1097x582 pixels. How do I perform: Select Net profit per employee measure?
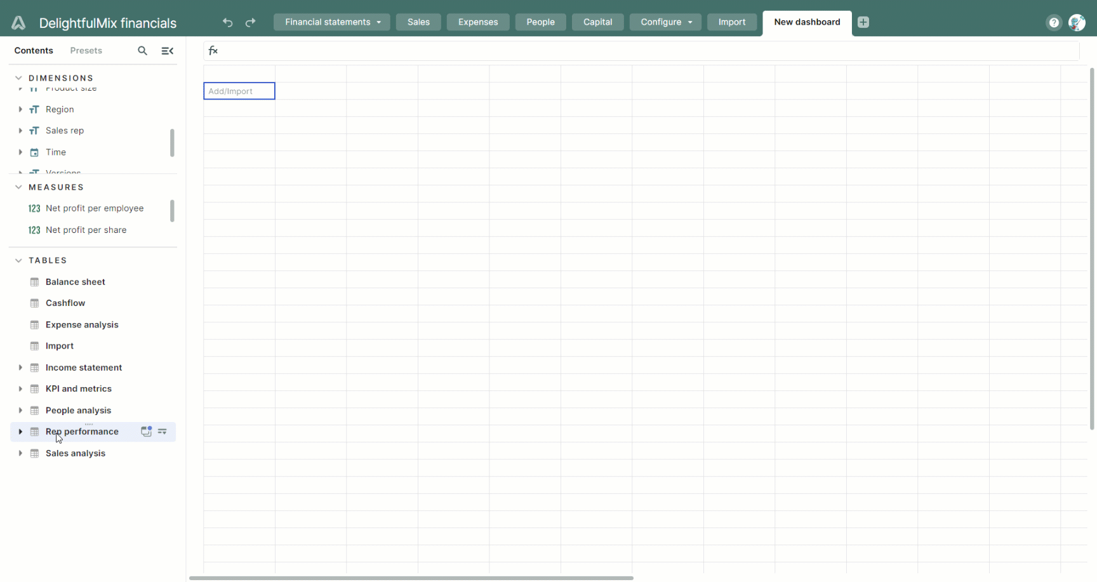tap(95, 208)
